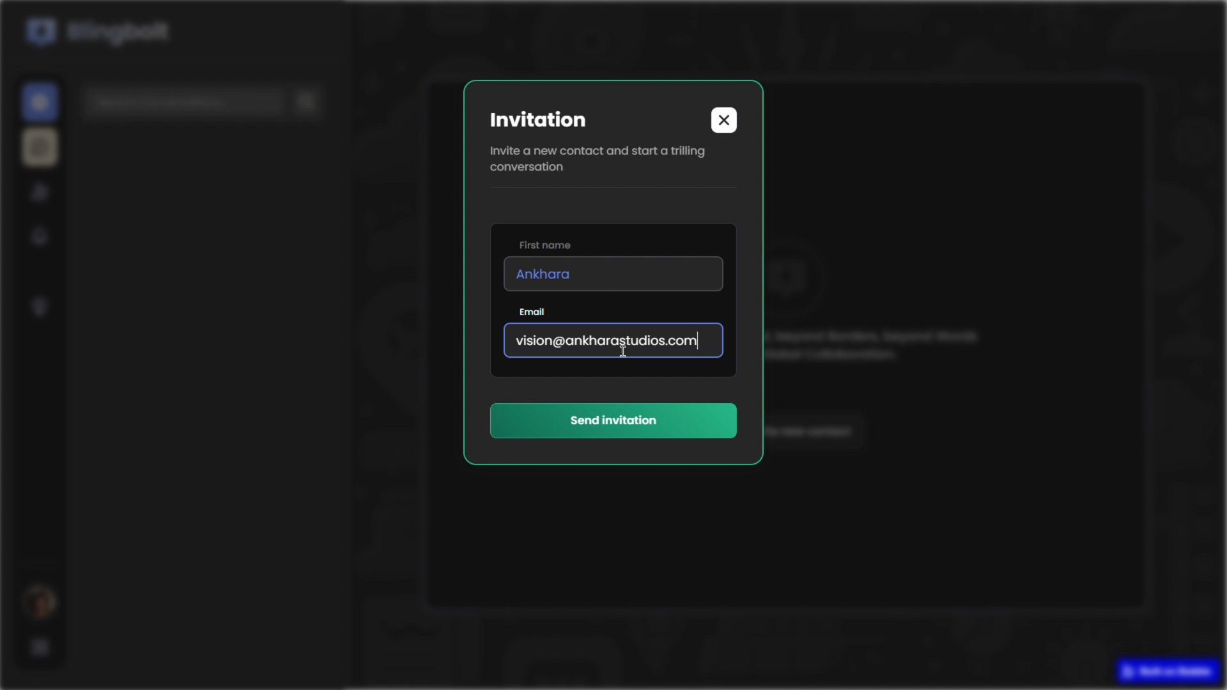Click the third icon in left sidebar
This screenshot has width=1227, height=690.
(x=40, y=192)
